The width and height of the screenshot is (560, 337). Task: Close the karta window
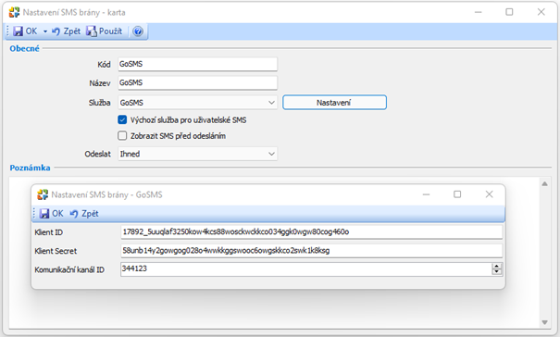541,12
